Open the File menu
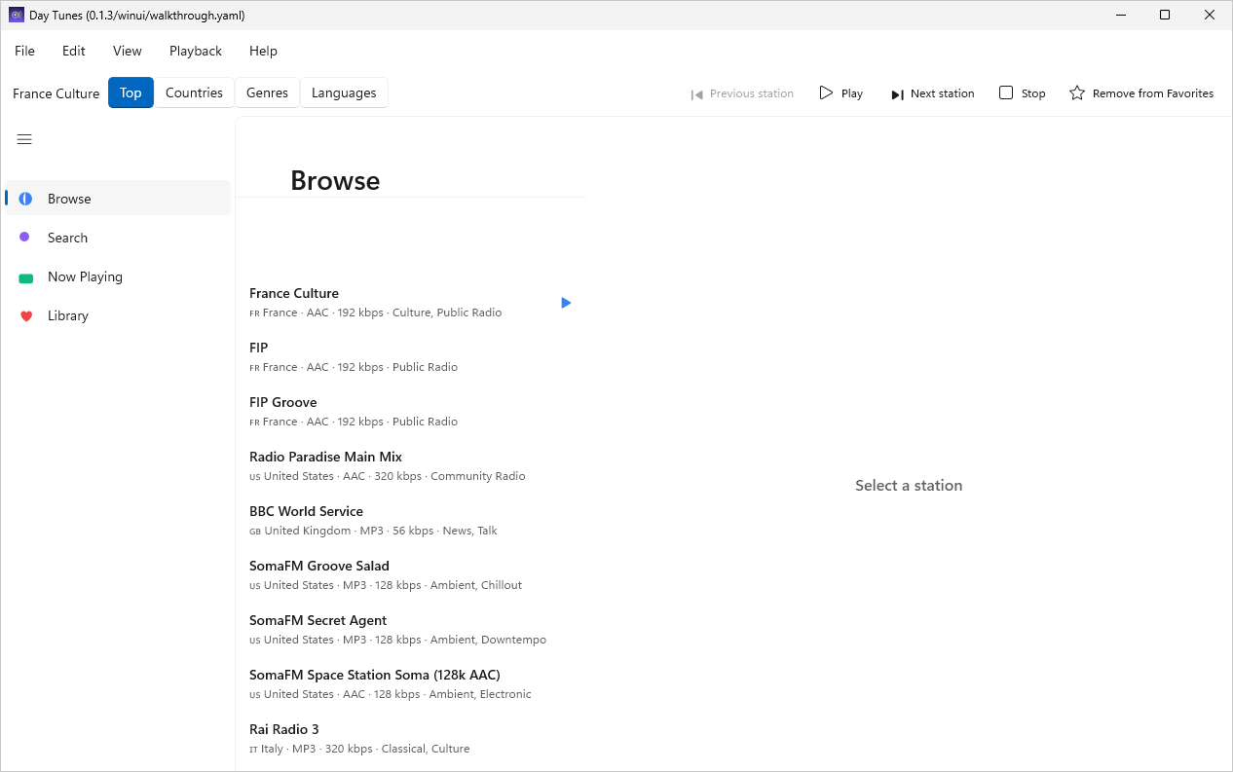The image size is (1233, 772). pos(24,51)
